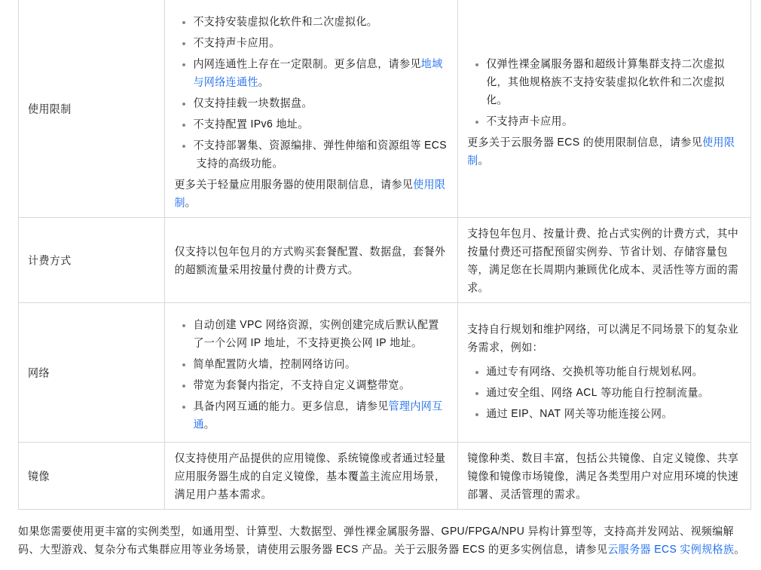This screenshot has width=761, height=570.
Task: Open the 云服务器 ECS 实例规格族 link
Action: pyautogui.click(x=671, y=549)
